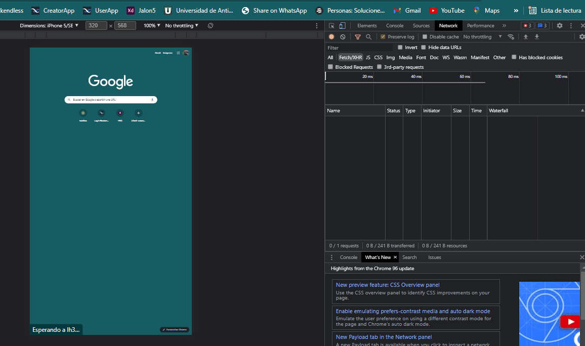Image resolution: width=585 pixels, height=346 pixels.
Task: Select the drawer Search tab
Action: tap(409, 257)
